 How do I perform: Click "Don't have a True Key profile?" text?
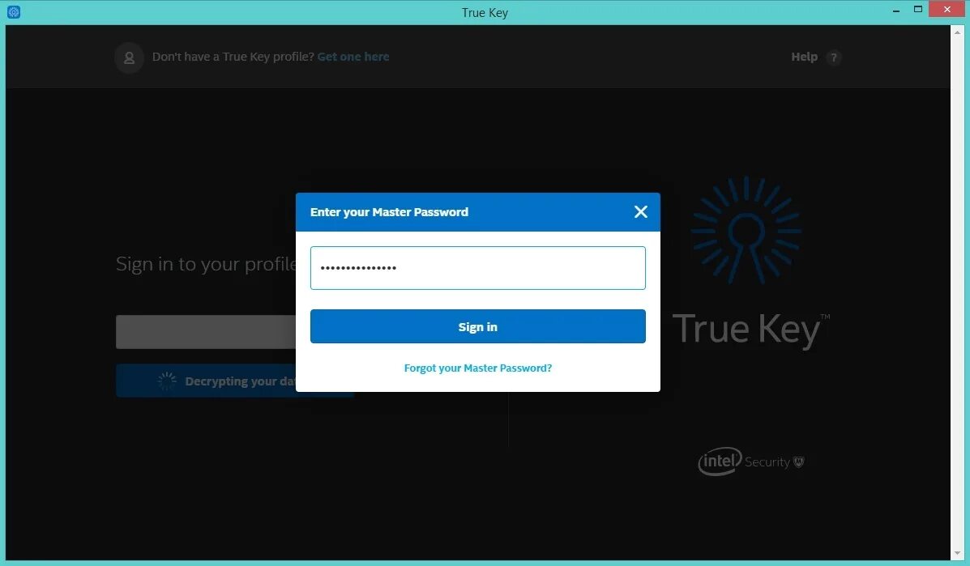coord(233,57)
